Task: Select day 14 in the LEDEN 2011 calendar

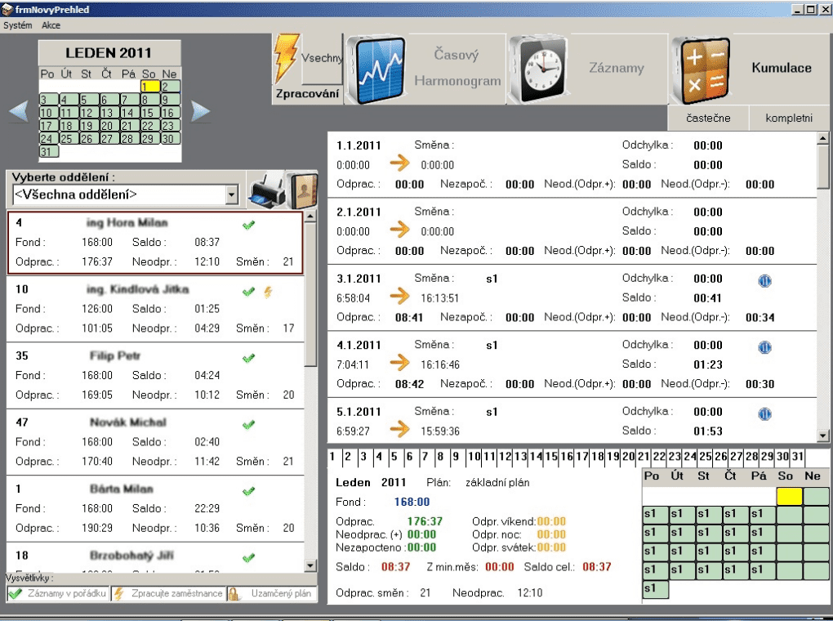Action: [130, 113]
